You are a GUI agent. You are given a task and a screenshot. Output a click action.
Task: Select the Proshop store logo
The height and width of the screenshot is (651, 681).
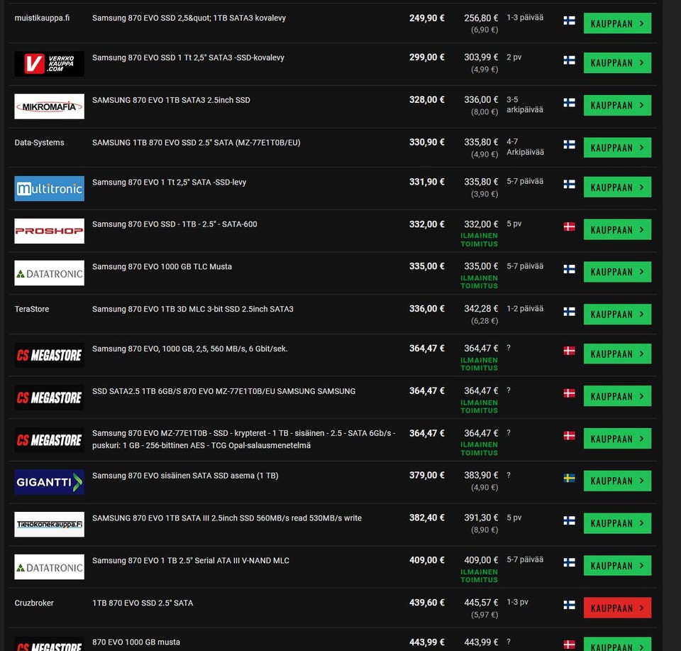point(49,231)
